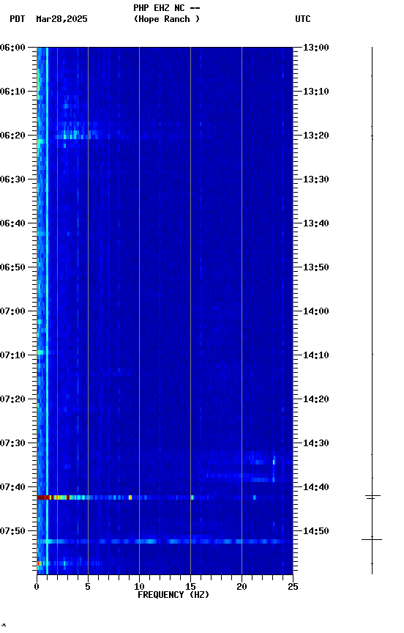Click the orange low-frequency spot near 07:57
404x633 pixels.
pos(39,563)
